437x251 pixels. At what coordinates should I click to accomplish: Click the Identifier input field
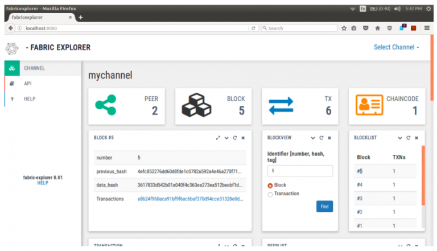[x=300, y=171]
